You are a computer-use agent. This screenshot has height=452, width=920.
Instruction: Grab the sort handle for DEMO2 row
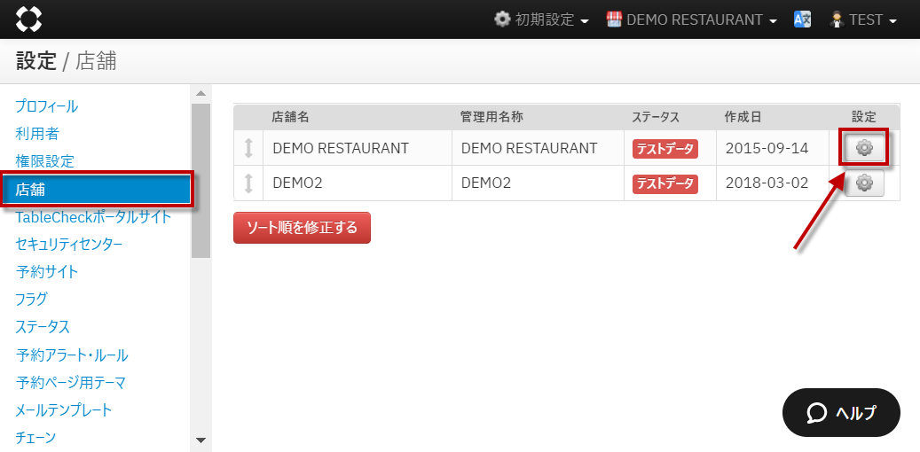(x=248, y=183)
